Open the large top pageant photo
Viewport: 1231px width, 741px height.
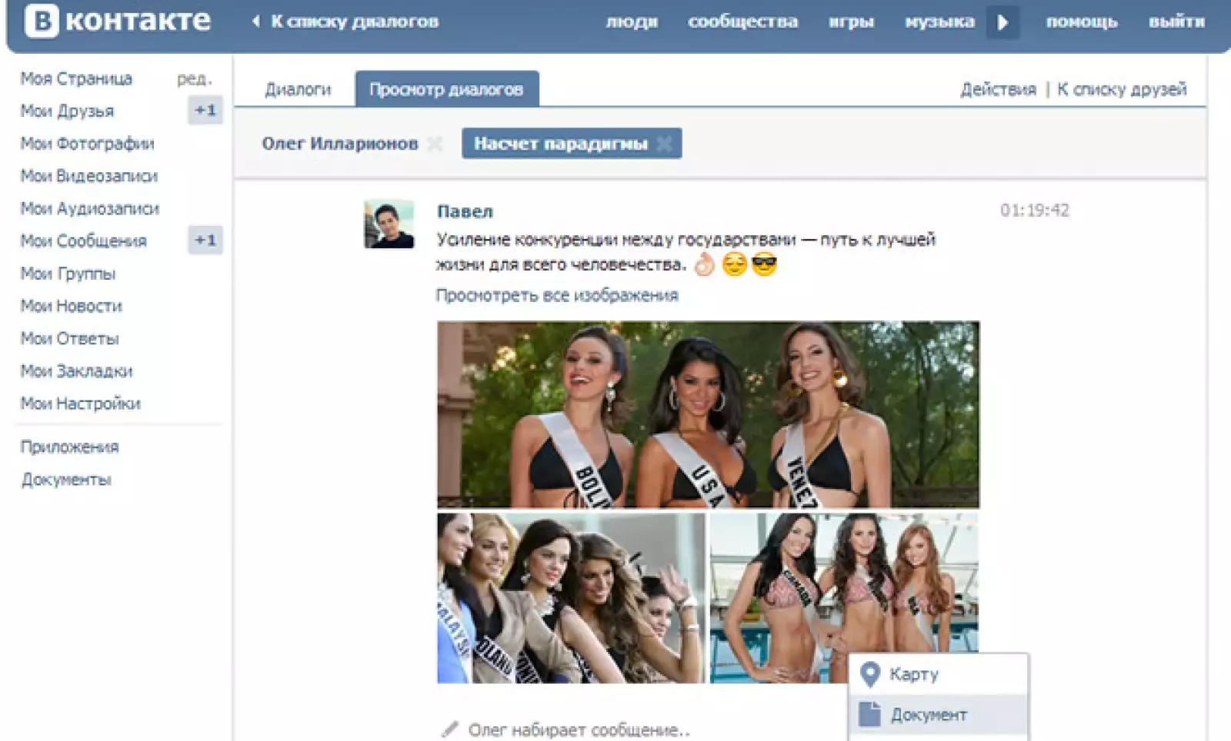708,414
